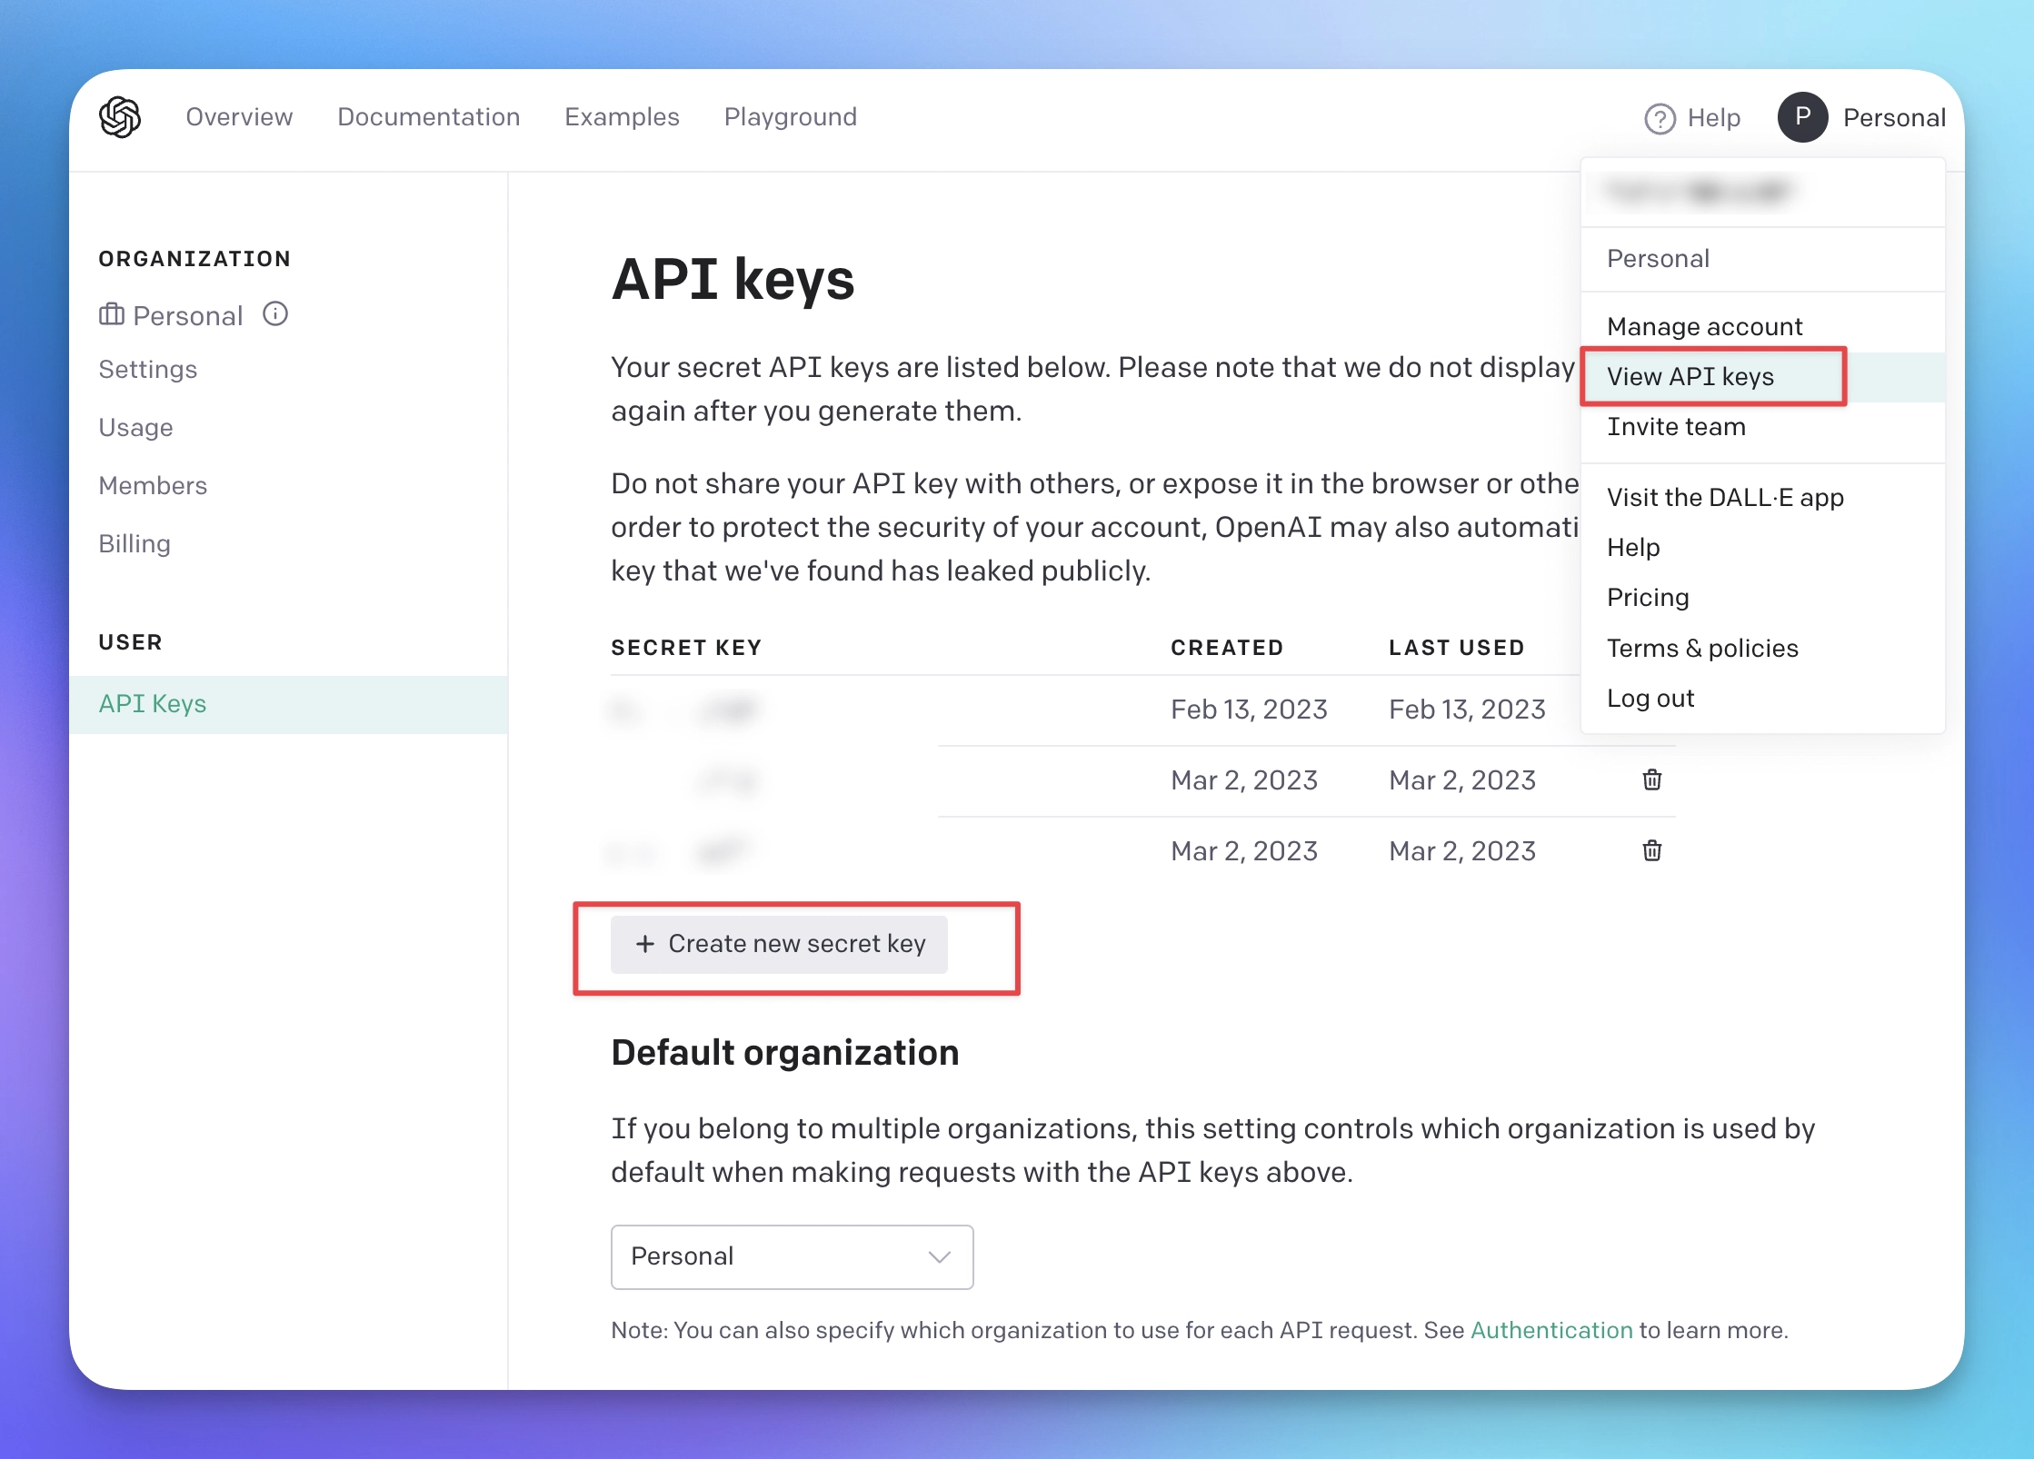Screen dimensions: 2034x1459
Task: Select API Keys in the sidebar
Action: coord(288,704)
